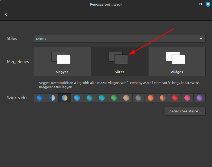212x167 pixels.
Task: Pick the solid orange accent color
Action: [151, 98]
